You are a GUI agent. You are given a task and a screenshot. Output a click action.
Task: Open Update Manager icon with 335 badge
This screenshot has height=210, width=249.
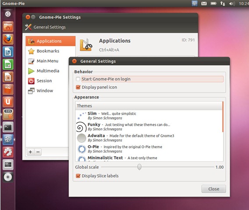click(8, 114)
